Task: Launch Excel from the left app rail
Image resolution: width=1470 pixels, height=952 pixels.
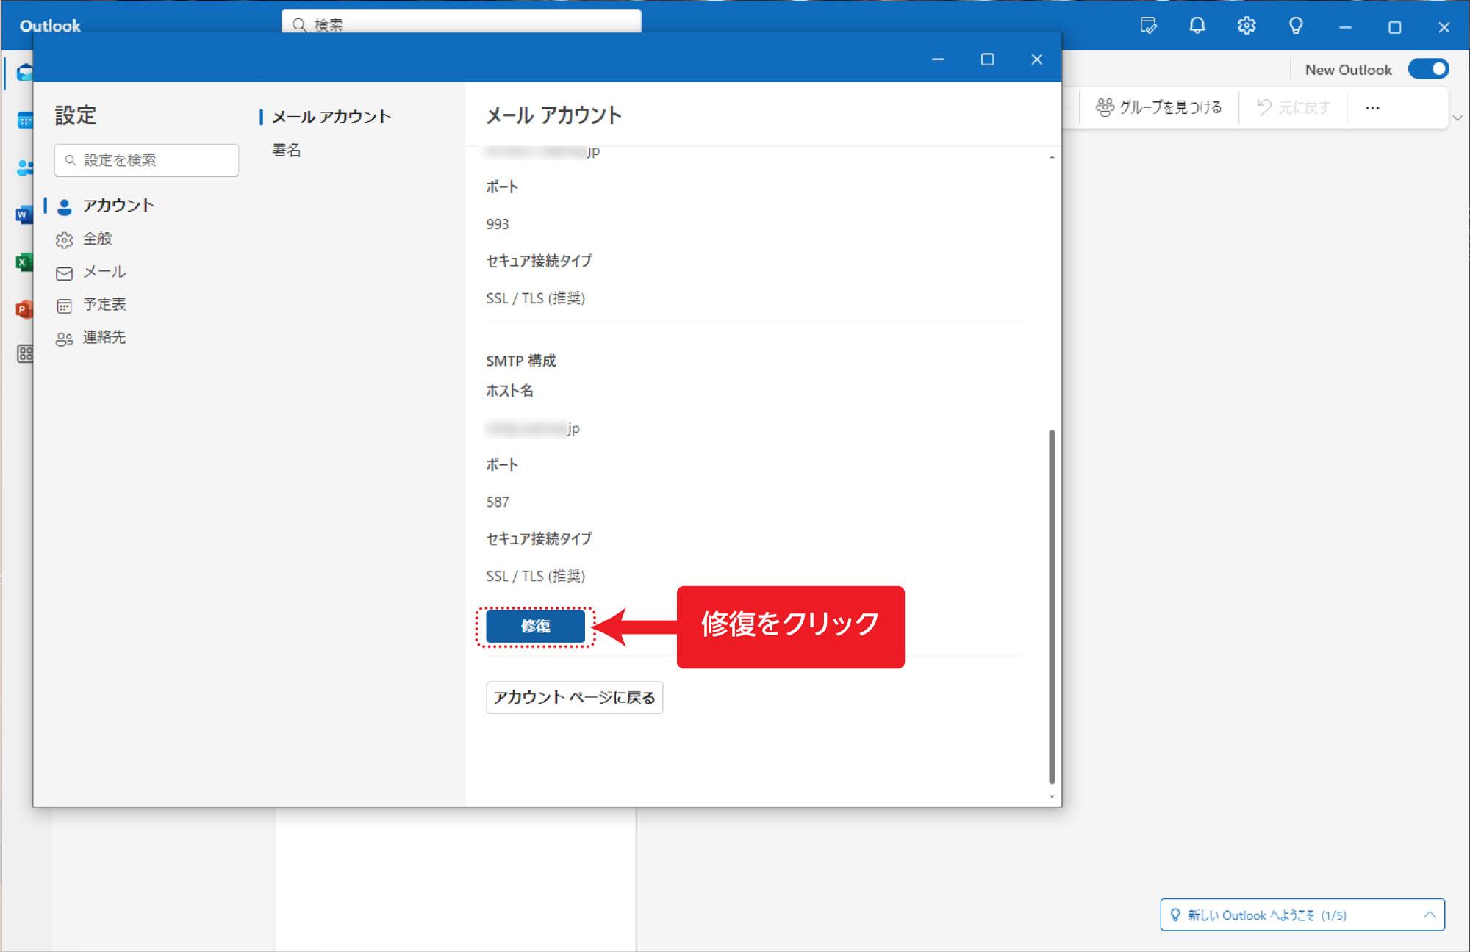Action: (26, 262)
